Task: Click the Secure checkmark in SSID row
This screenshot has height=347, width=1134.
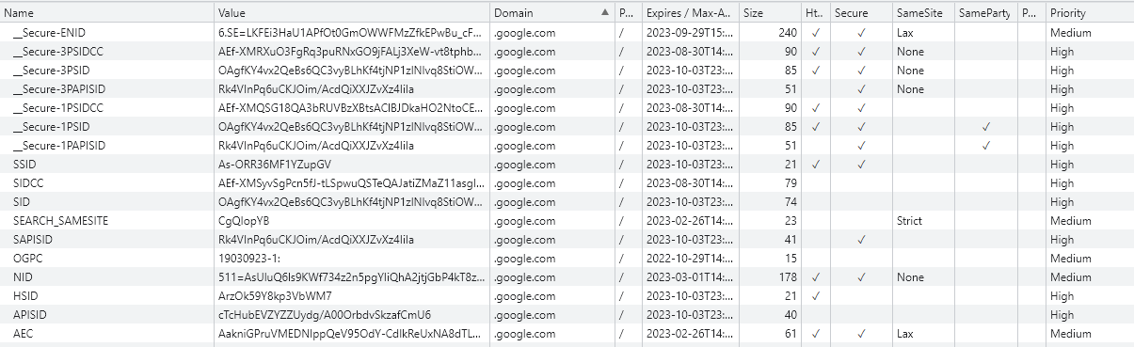Action: tap(861, 164)
